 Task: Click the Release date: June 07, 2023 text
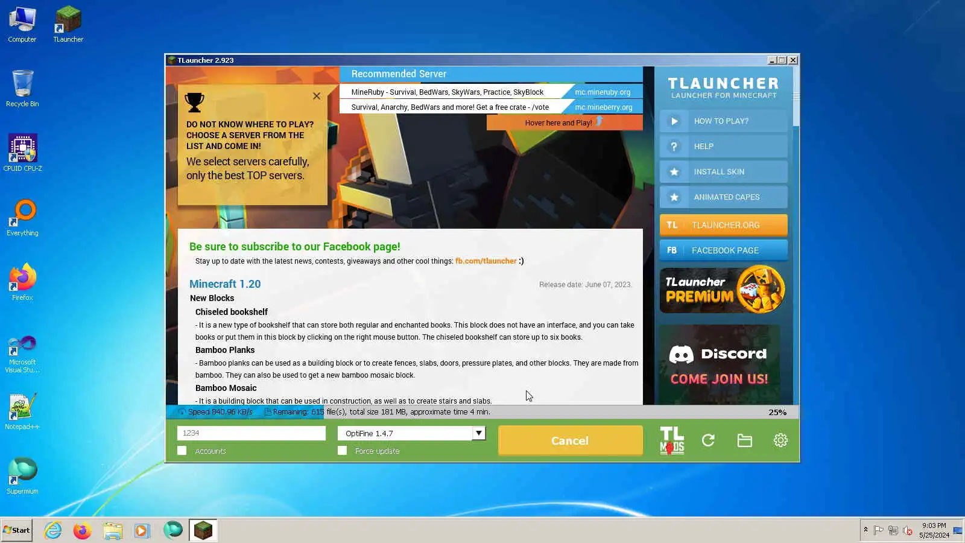coord(586,285)
